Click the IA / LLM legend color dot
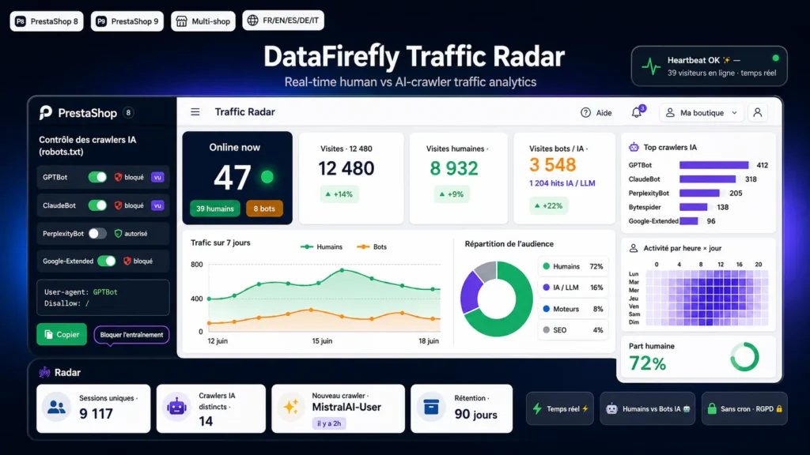The width and height of the screenshot is (810, 455). (x=546, y=288)
